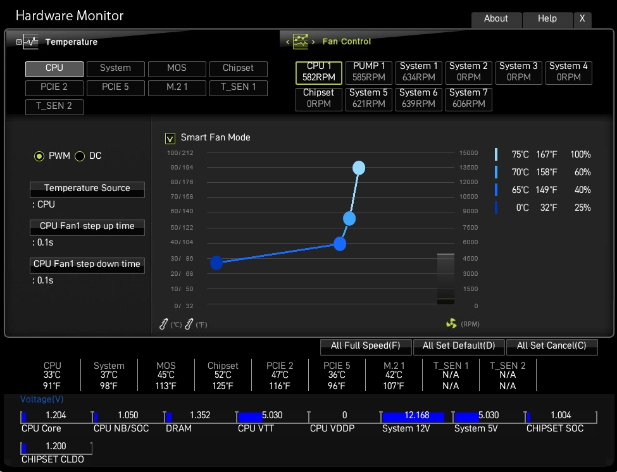
Task: Select the System 5 fan header
Action: tap(369, 99)
